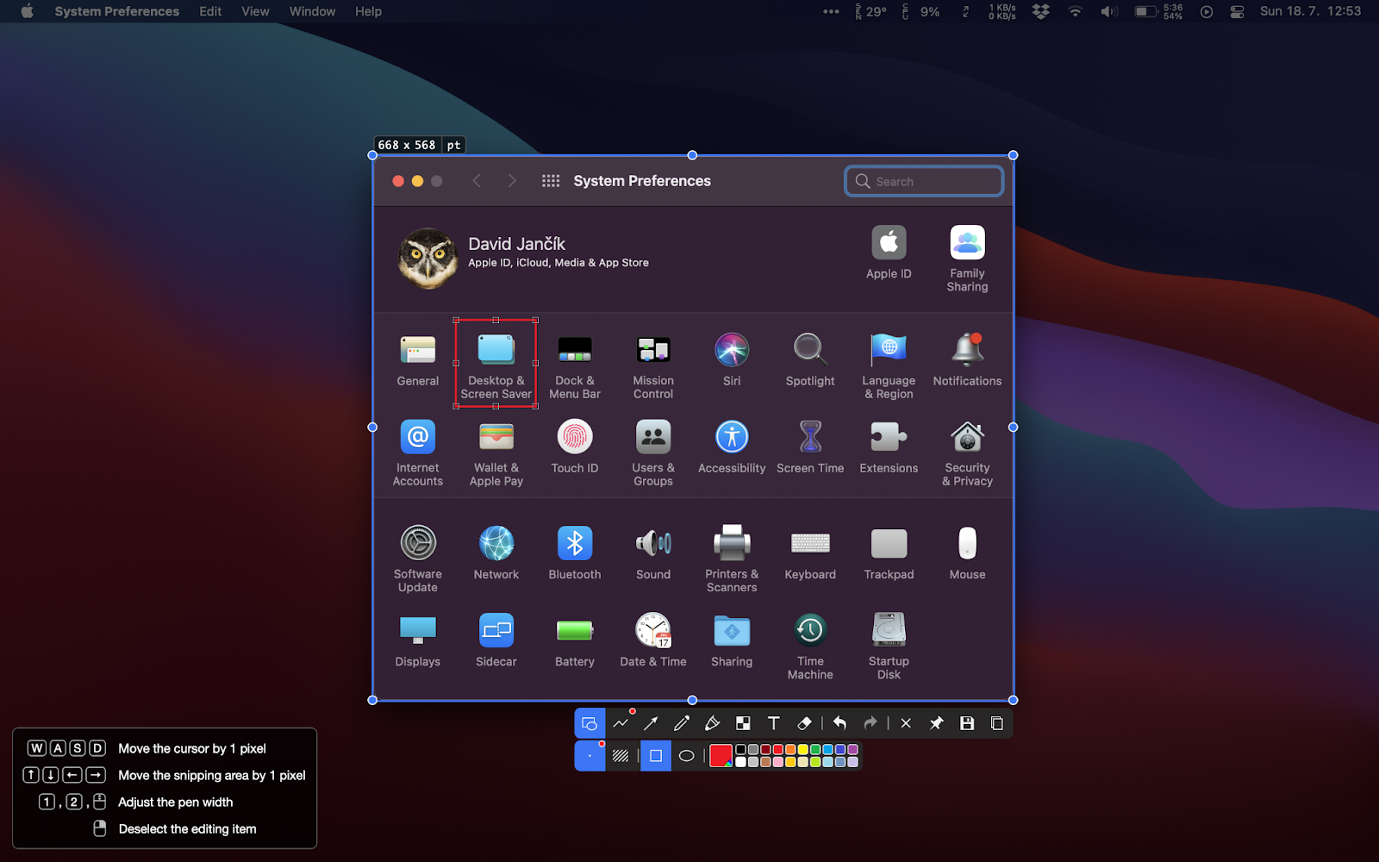Image resolution: width=1379 pixels, height=862 pixels.
Task: Click the show all preferences grid button
Action: click(x=551, y=181)
